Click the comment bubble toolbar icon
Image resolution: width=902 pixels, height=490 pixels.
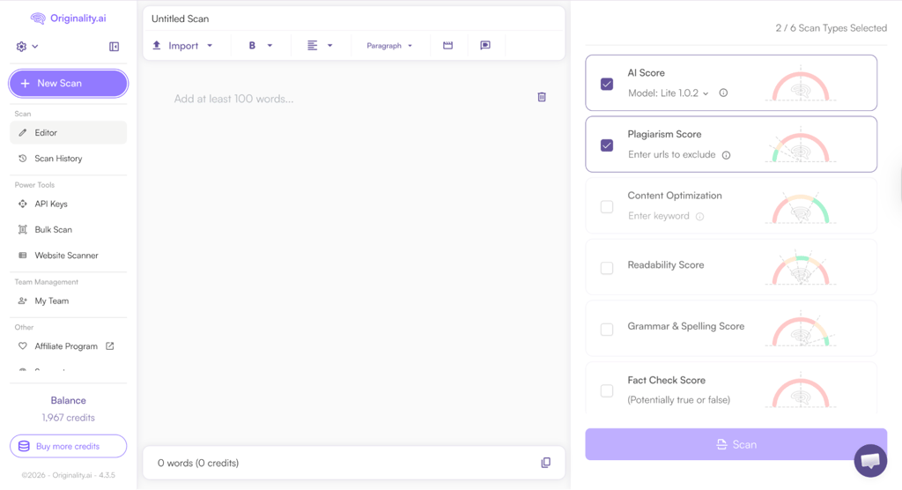[485, 46]
